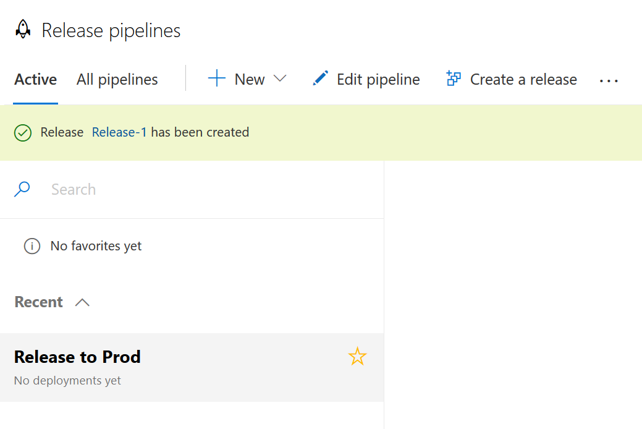Click the green success checkmark icon
The width and height of the screenshot is (642, 429).
pyautogui.click(x=23, y=132)
